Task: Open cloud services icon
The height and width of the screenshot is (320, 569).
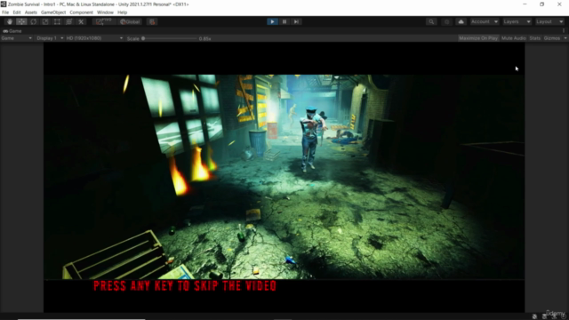Action: (x=461, y=21)
